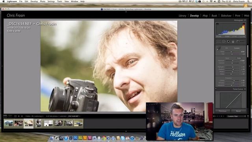Screen dimensions: 252x142
Task: Show the main window display icon
Action: [x=5, y=116]
